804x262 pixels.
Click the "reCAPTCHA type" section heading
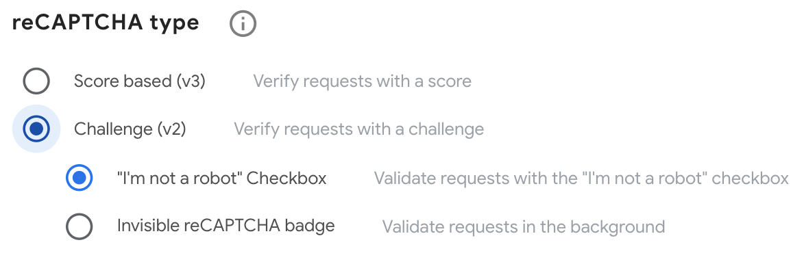(x=106, y=23)
